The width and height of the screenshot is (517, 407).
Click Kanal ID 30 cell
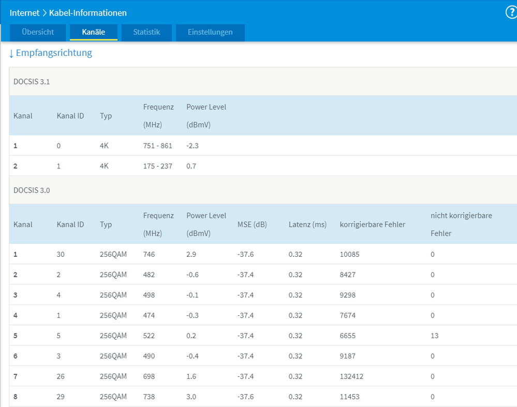click(x=61, y=255)
